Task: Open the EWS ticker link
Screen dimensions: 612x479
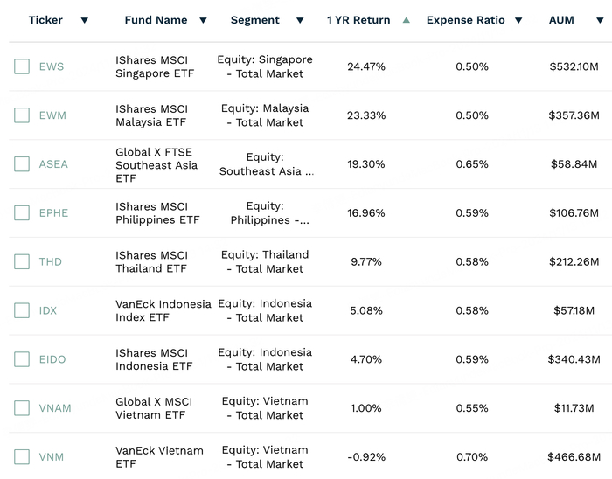Action: 52,66
